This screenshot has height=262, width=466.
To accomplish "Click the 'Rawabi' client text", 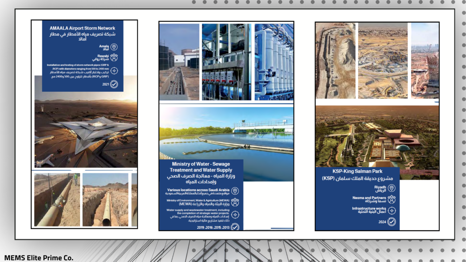I will click(x=103, y=56).
